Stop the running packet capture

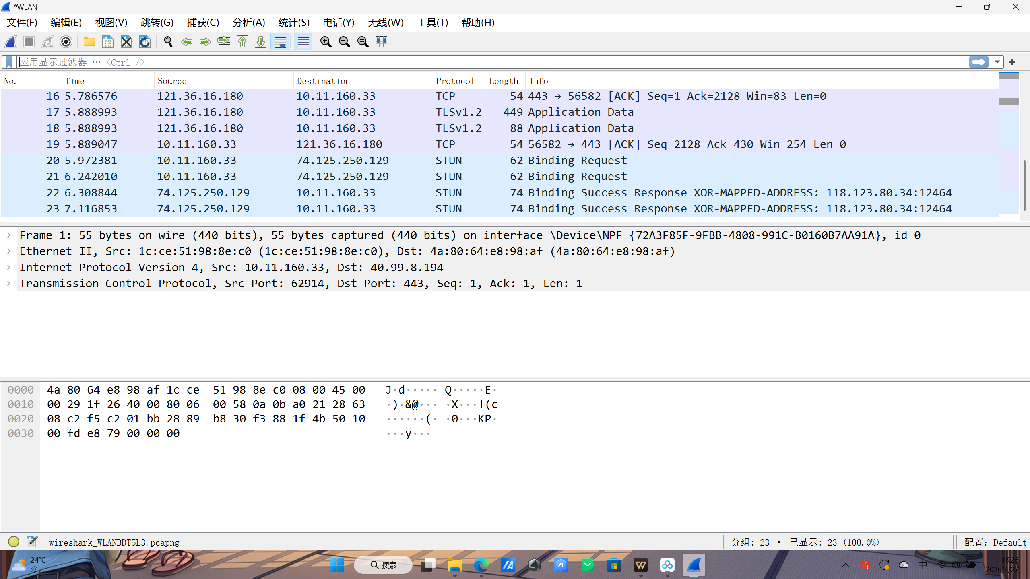29,42
